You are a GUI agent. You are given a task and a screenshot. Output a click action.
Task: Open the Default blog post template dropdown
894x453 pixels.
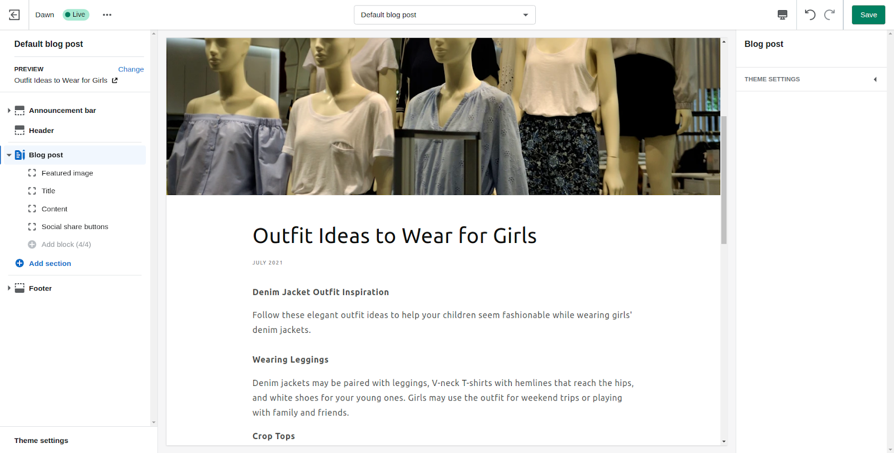(x=445, y=15)
